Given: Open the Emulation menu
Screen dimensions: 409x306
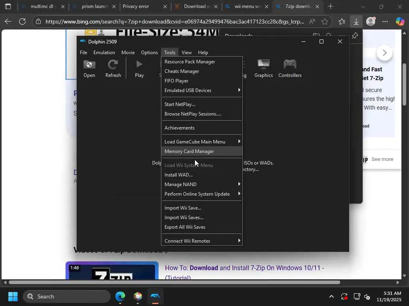Looking at the screenshot, I should (104, 53).
